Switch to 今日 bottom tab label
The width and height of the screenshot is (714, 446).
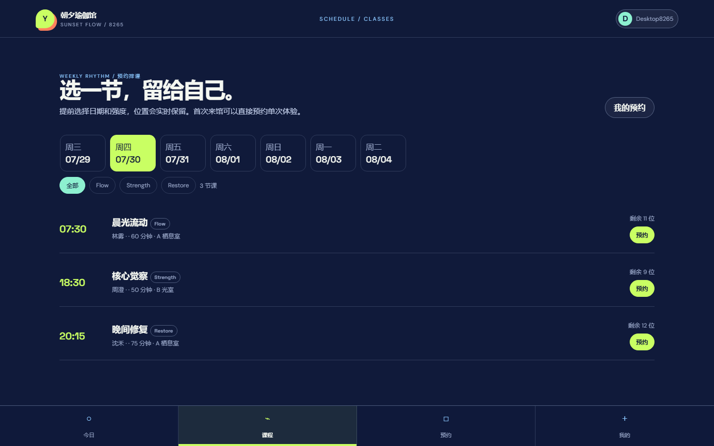tap(89, 435)
